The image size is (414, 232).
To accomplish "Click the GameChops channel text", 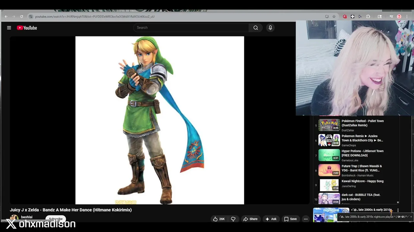I will (349, 145).
